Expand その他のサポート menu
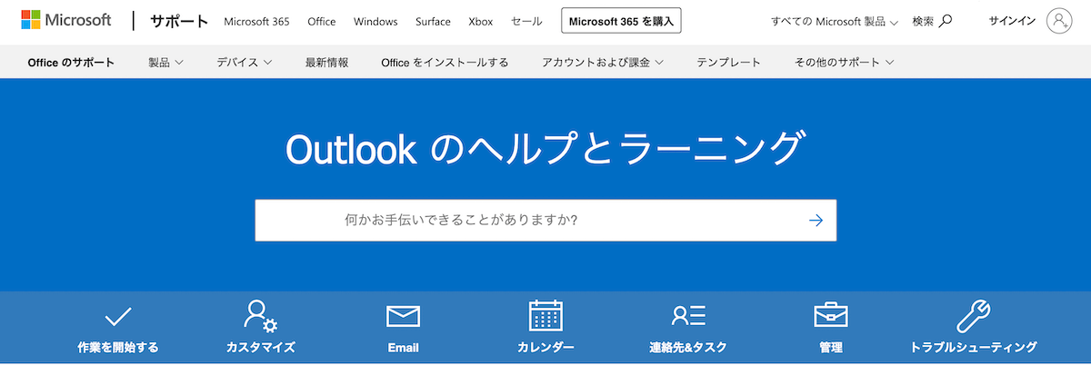Image resolution: width=1091 pixels, height=375 pixels. coord(845,63)
